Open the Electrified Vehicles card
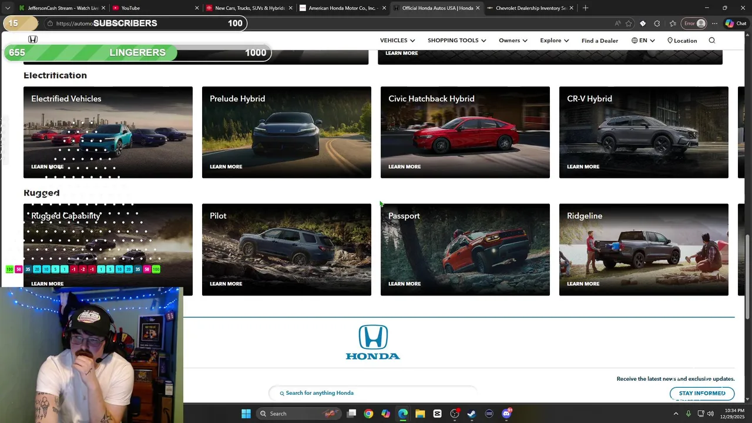Screen dimensions: 752x423 (108, 132)
